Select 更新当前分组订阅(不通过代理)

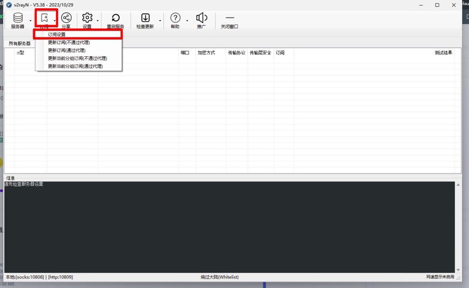coord(78,58)
